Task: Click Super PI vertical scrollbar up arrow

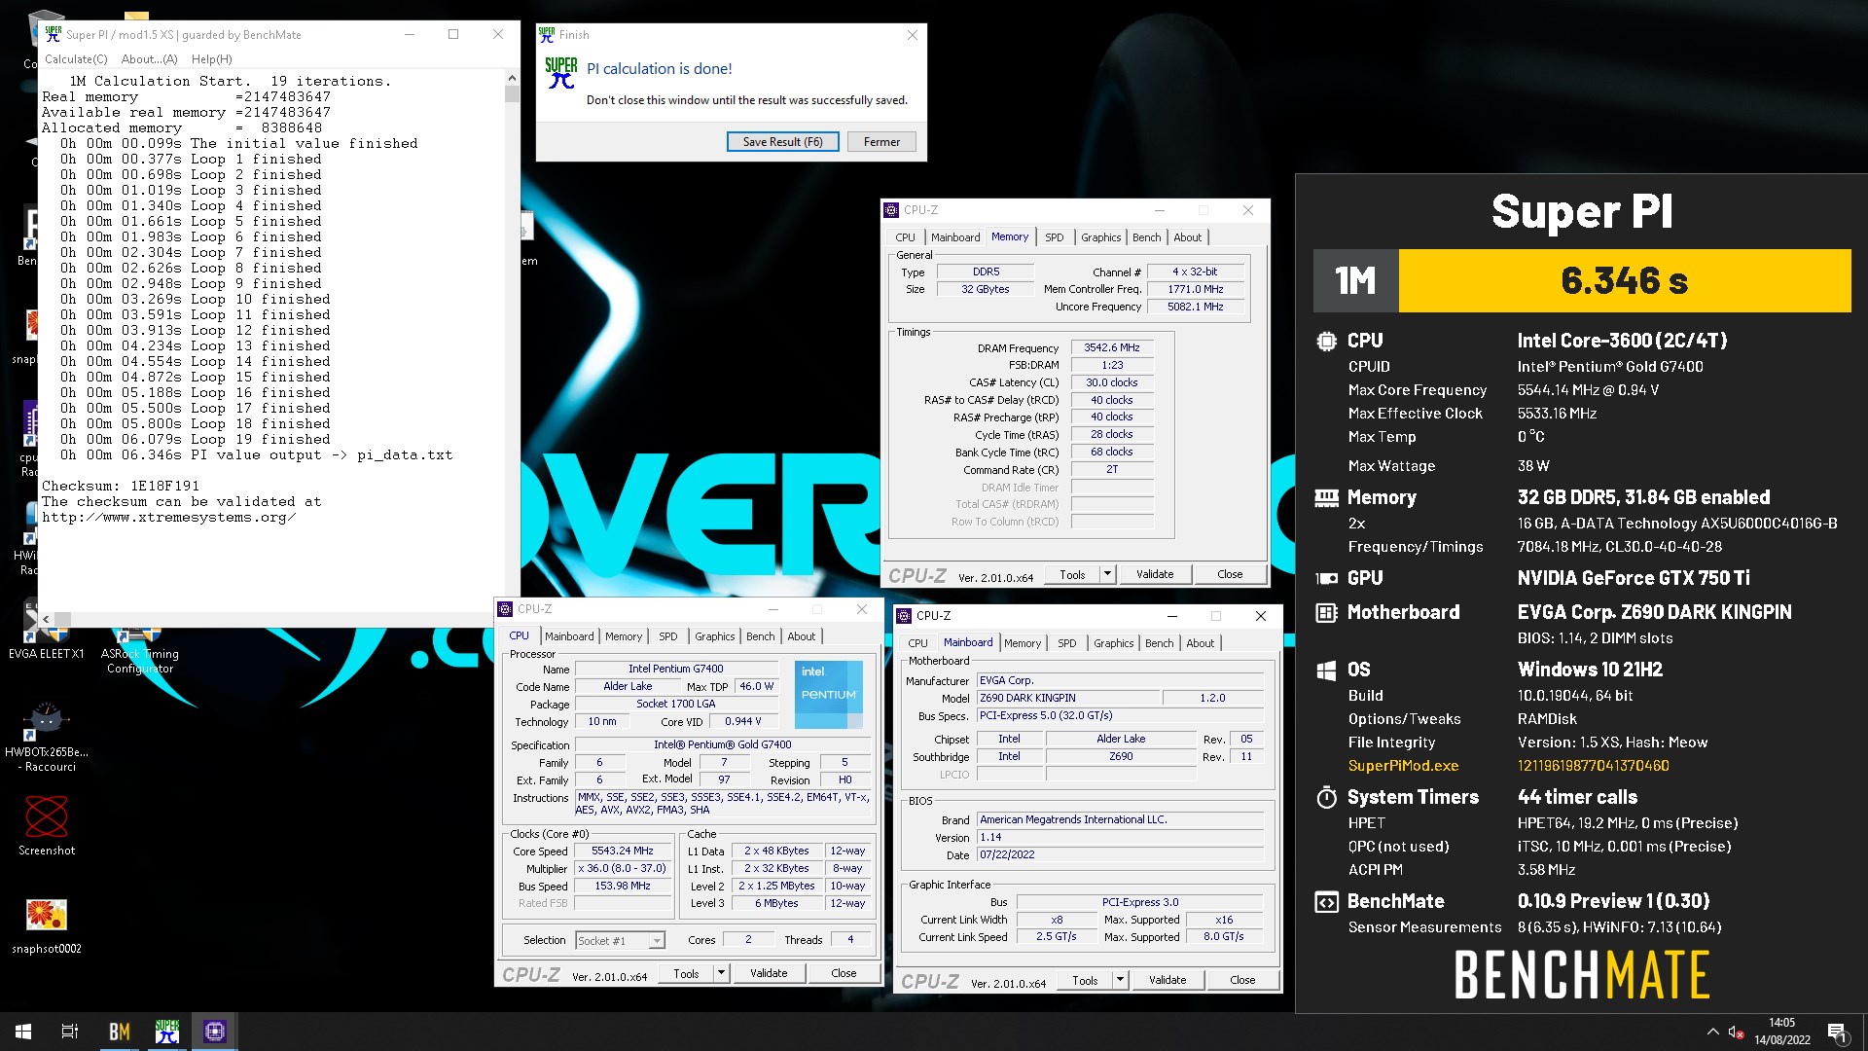Action: 512,78
